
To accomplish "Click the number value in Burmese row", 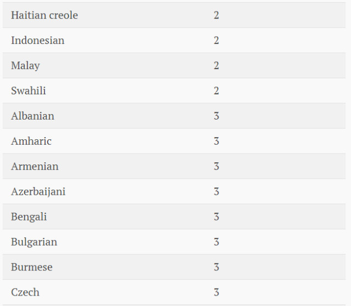I will pos(217,268).
